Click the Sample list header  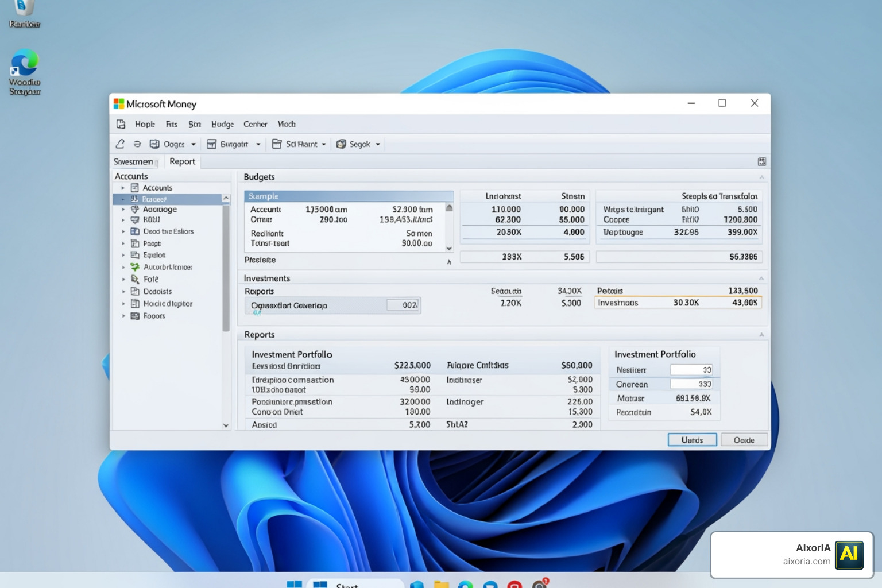point(349,196)
